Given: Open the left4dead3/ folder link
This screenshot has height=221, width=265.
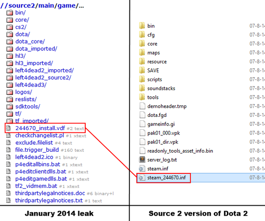Looking at the screenshot, I should pos(31,85).
